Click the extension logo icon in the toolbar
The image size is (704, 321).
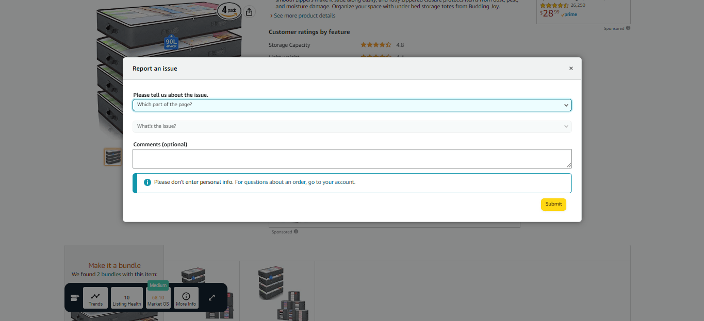[74, 298]
